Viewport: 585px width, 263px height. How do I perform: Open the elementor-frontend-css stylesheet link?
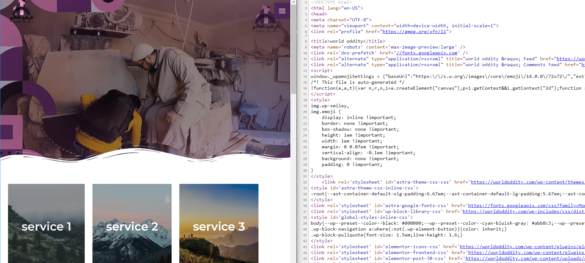(526, 252)
